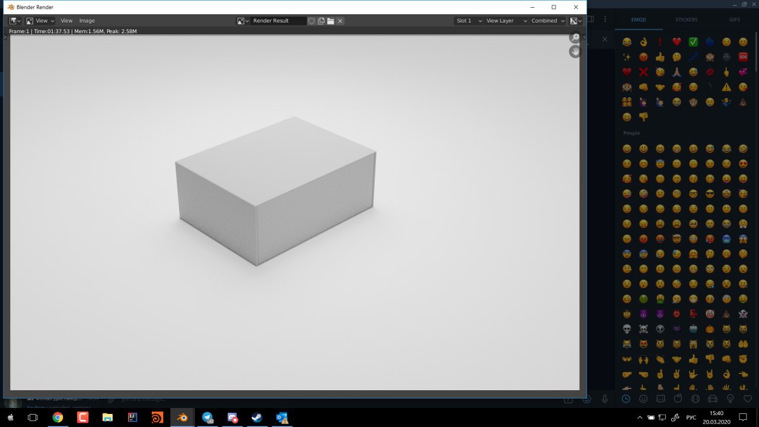Click the open image folder icon

point(330,21)
